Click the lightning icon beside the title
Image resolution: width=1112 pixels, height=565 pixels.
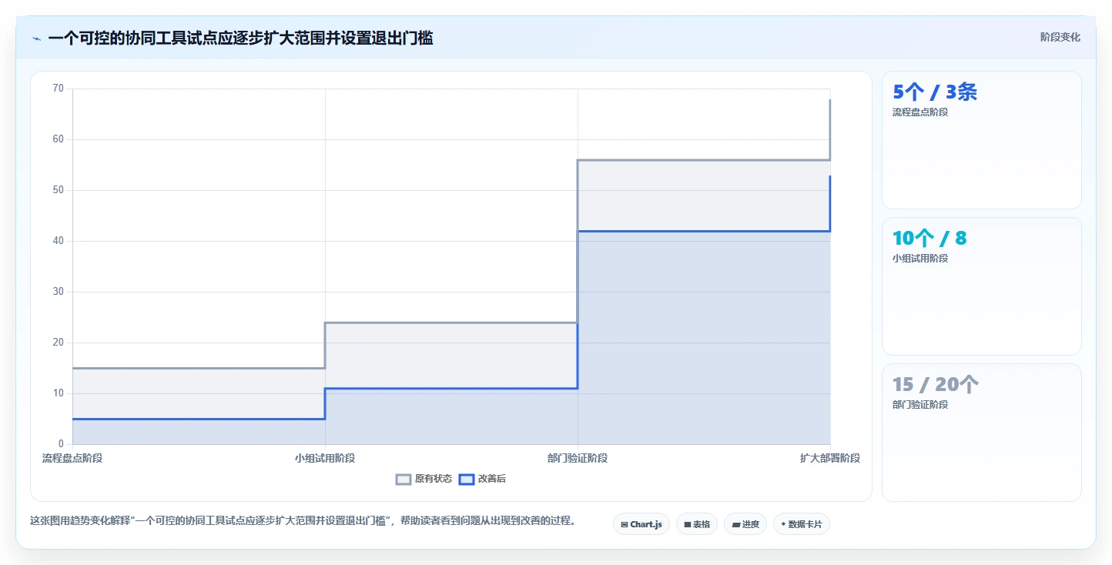[x=36, y=38]
